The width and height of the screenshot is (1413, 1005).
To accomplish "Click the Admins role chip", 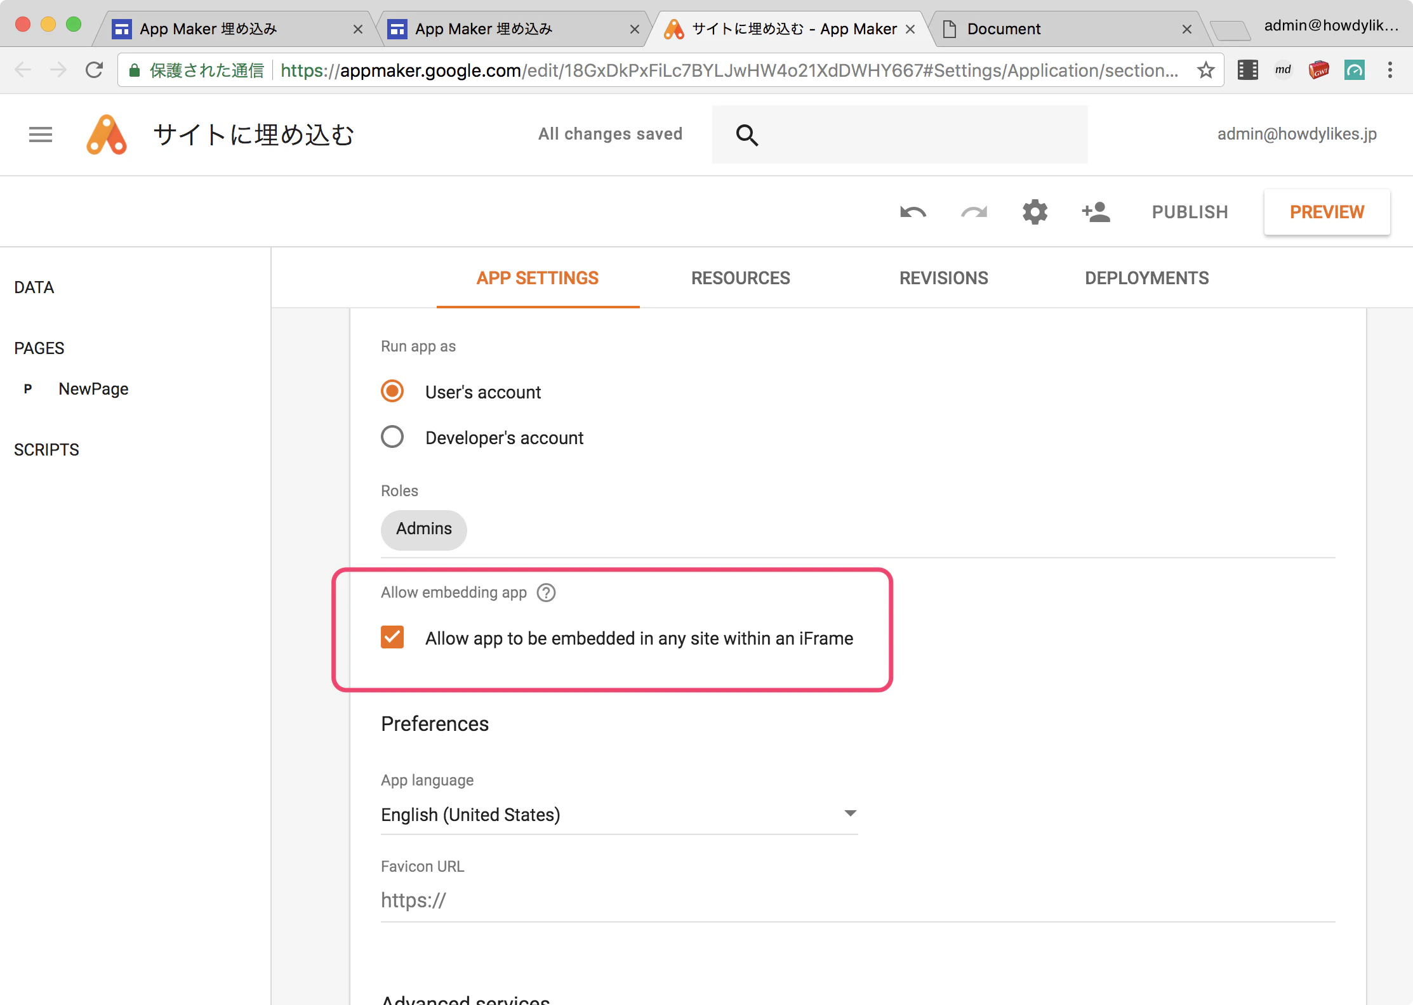I will point(424,529).
